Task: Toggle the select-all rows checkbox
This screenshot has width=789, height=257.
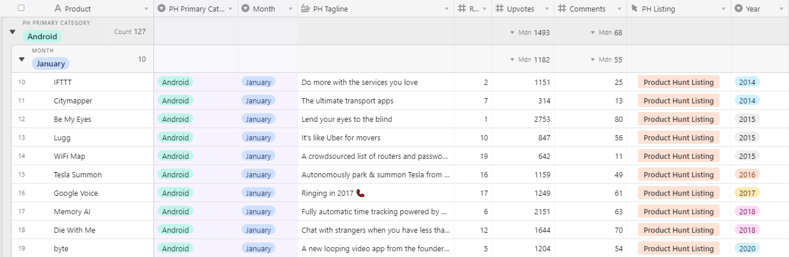Action: click(x=21, y=8)
